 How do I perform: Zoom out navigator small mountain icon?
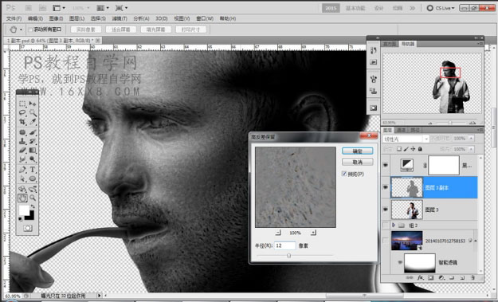click(429, 123)
